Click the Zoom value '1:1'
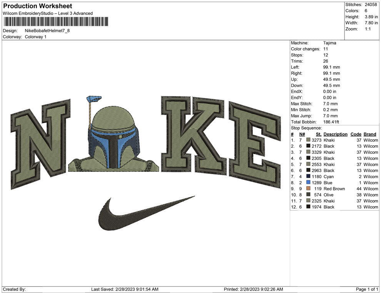The image size is (381, 293). (x=368, y=29)
